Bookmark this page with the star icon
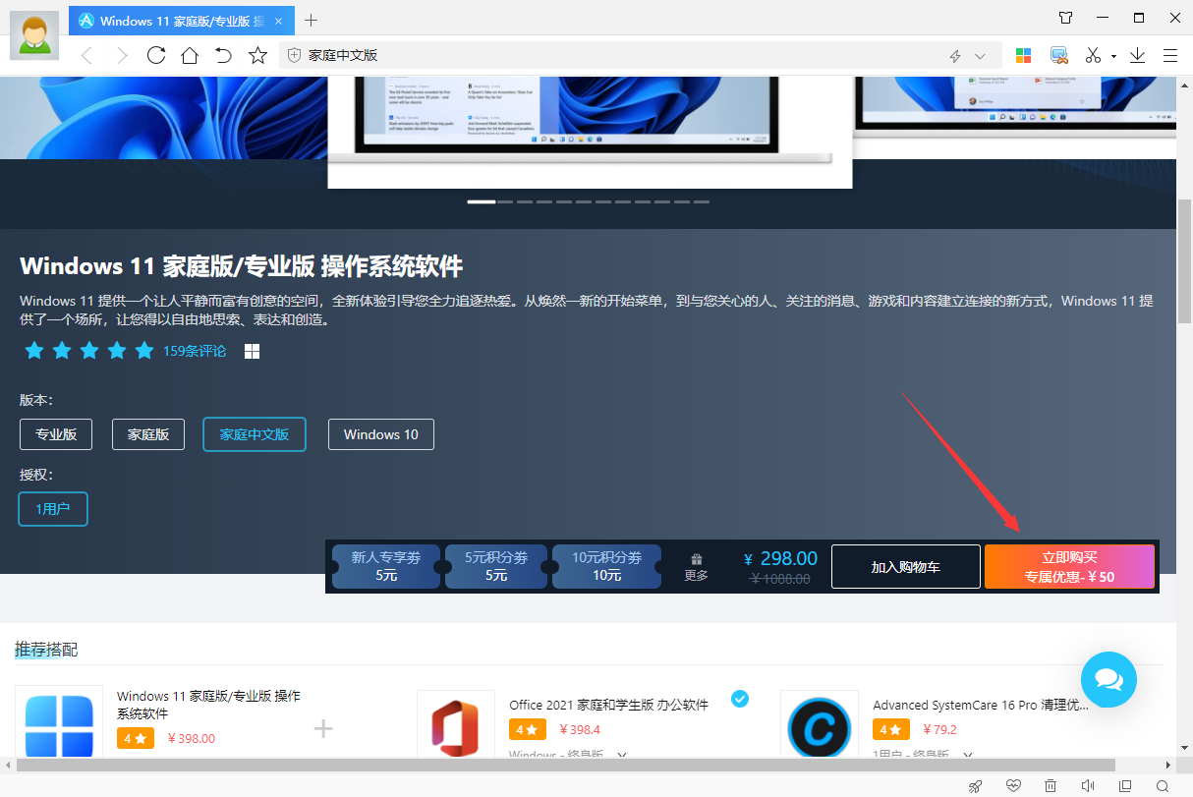The height and width of the screenshot is (797, 1193). point(257,56)
